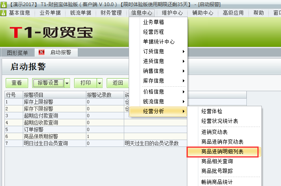Click the 返回 button
Image resolution: width=281 pixels, height=186 pixels.
(x=118, y=83)
